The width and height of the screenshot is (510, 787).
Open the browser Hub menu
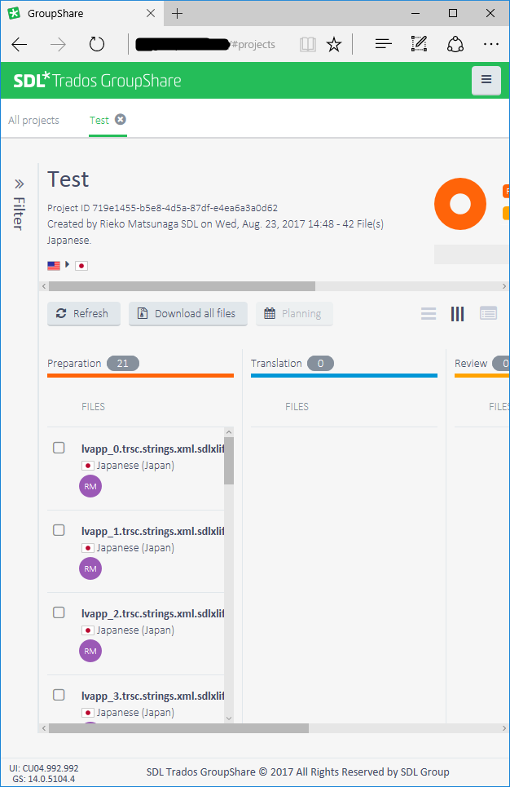(x=384, y=44)
